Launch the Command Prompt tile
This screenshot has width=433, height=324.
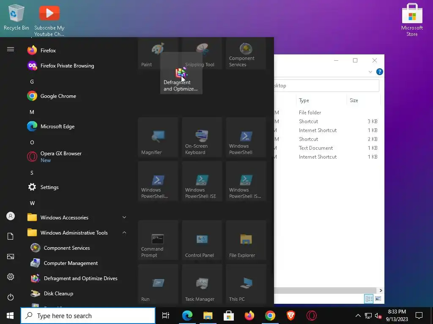pos(158,240)
